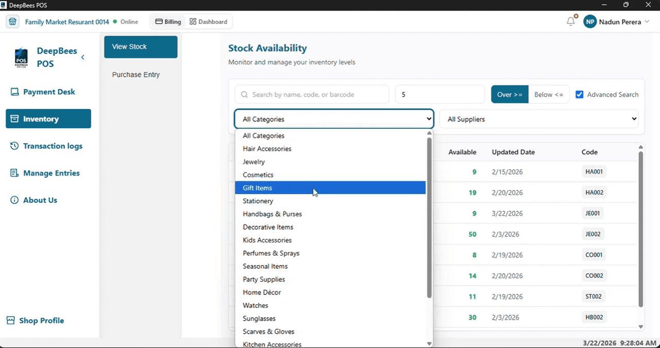Choose Gift Items category

click(330, 188)
